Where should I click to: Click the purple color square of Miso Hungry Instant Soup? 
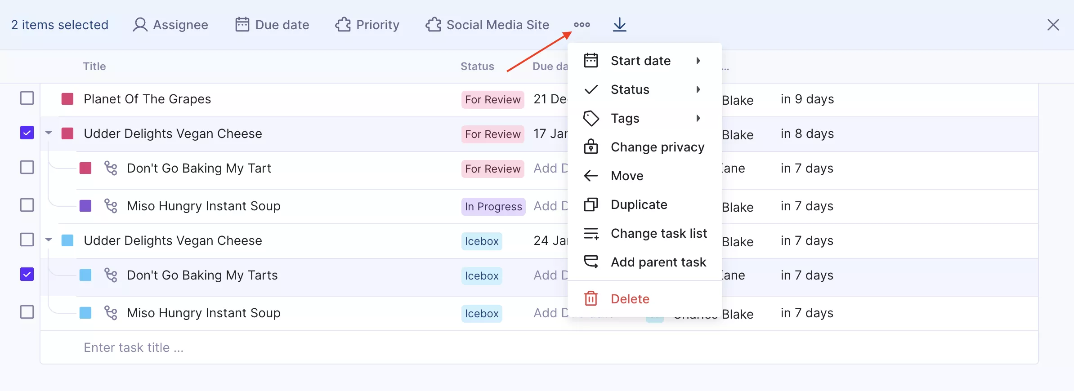pyautogui.click(x=85, y=206)
